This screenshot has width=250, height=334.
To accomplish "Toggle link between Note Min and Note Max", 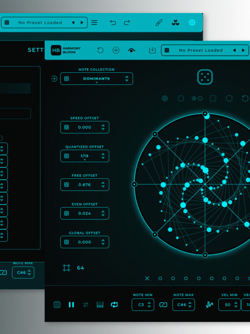I will (163, 305).
